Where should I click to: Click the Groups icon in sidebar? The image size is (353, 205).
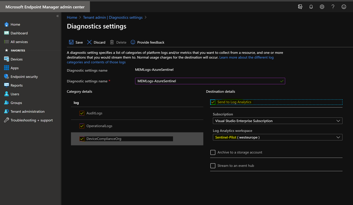tap(6, 103)
